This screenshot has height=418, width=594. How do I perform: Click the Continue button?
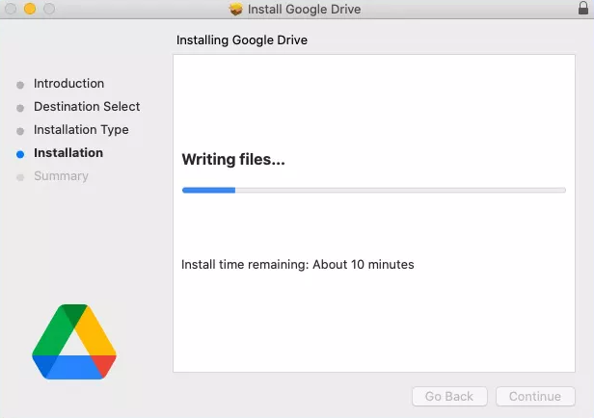[535, 396]
